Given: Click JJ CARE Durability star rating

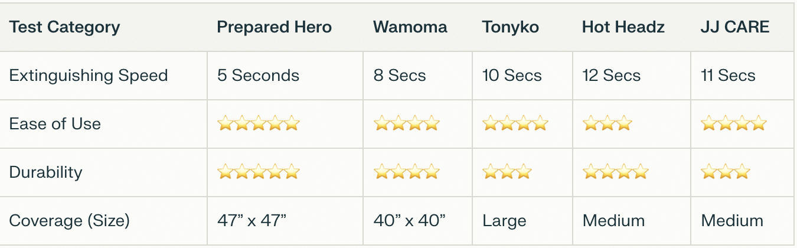Looking at the screenshot, I should 726,172.
